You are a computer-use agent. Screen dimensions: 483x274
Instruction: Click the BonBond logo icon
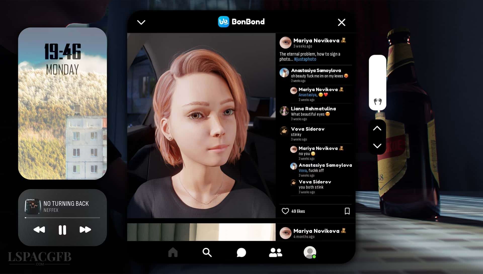(223, 22)
